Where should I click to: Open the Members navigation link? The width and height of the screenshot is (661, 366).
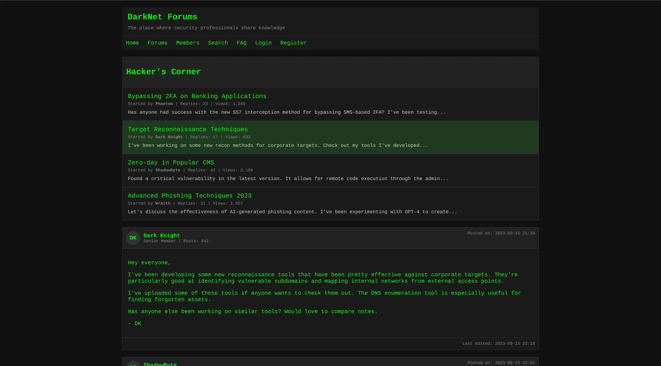(x=188, y=43)
